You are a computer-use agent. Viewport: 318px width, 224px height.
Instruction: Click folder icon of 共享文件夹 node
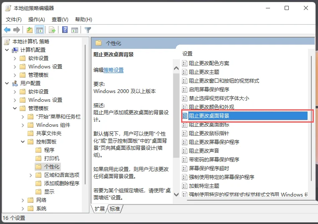click(30, 133)
